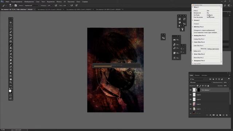
Task: Click the lock all padlock icon
Action: (208, 86)
